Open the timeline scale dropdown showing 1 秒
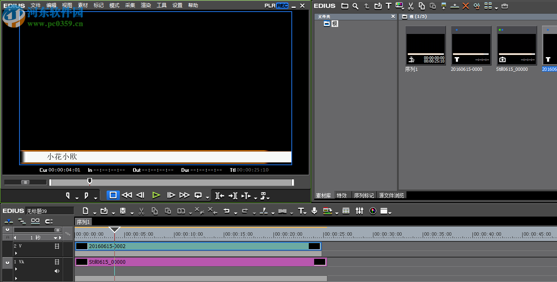Viewport: 557px width, 282px height. (56, 238)
